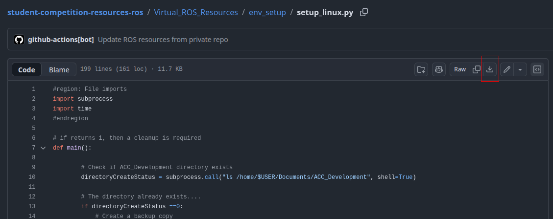The image size is (553, 219).
Task: Navigate to the env_setup directory
Action: pos(267,13)
